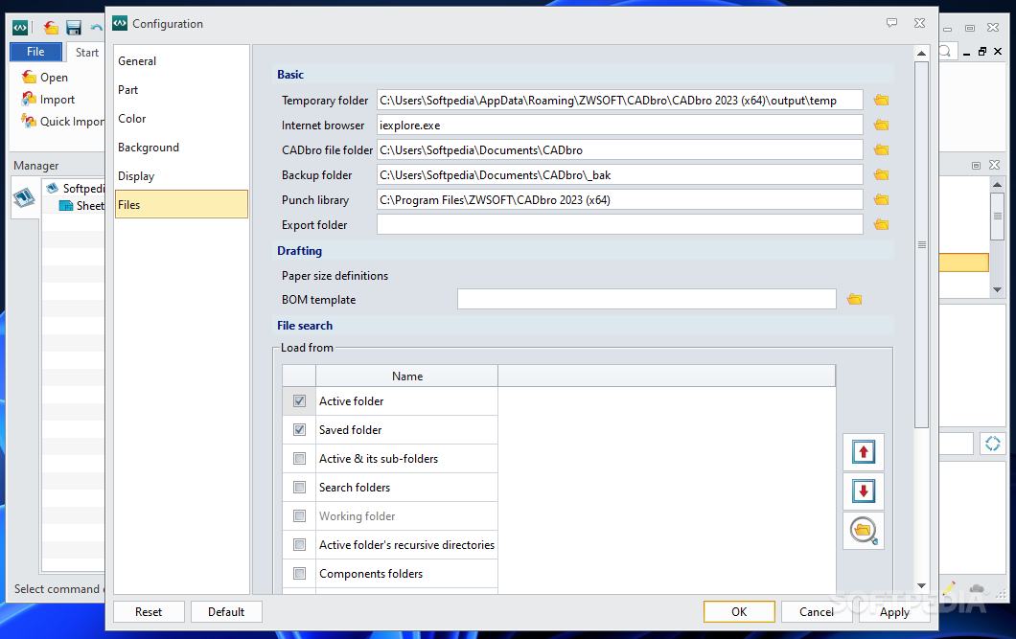Image resolution: width=1016 pixels, height=639 pixels.
Task: Click the empty Export folder field
Action: click(620, 224)
